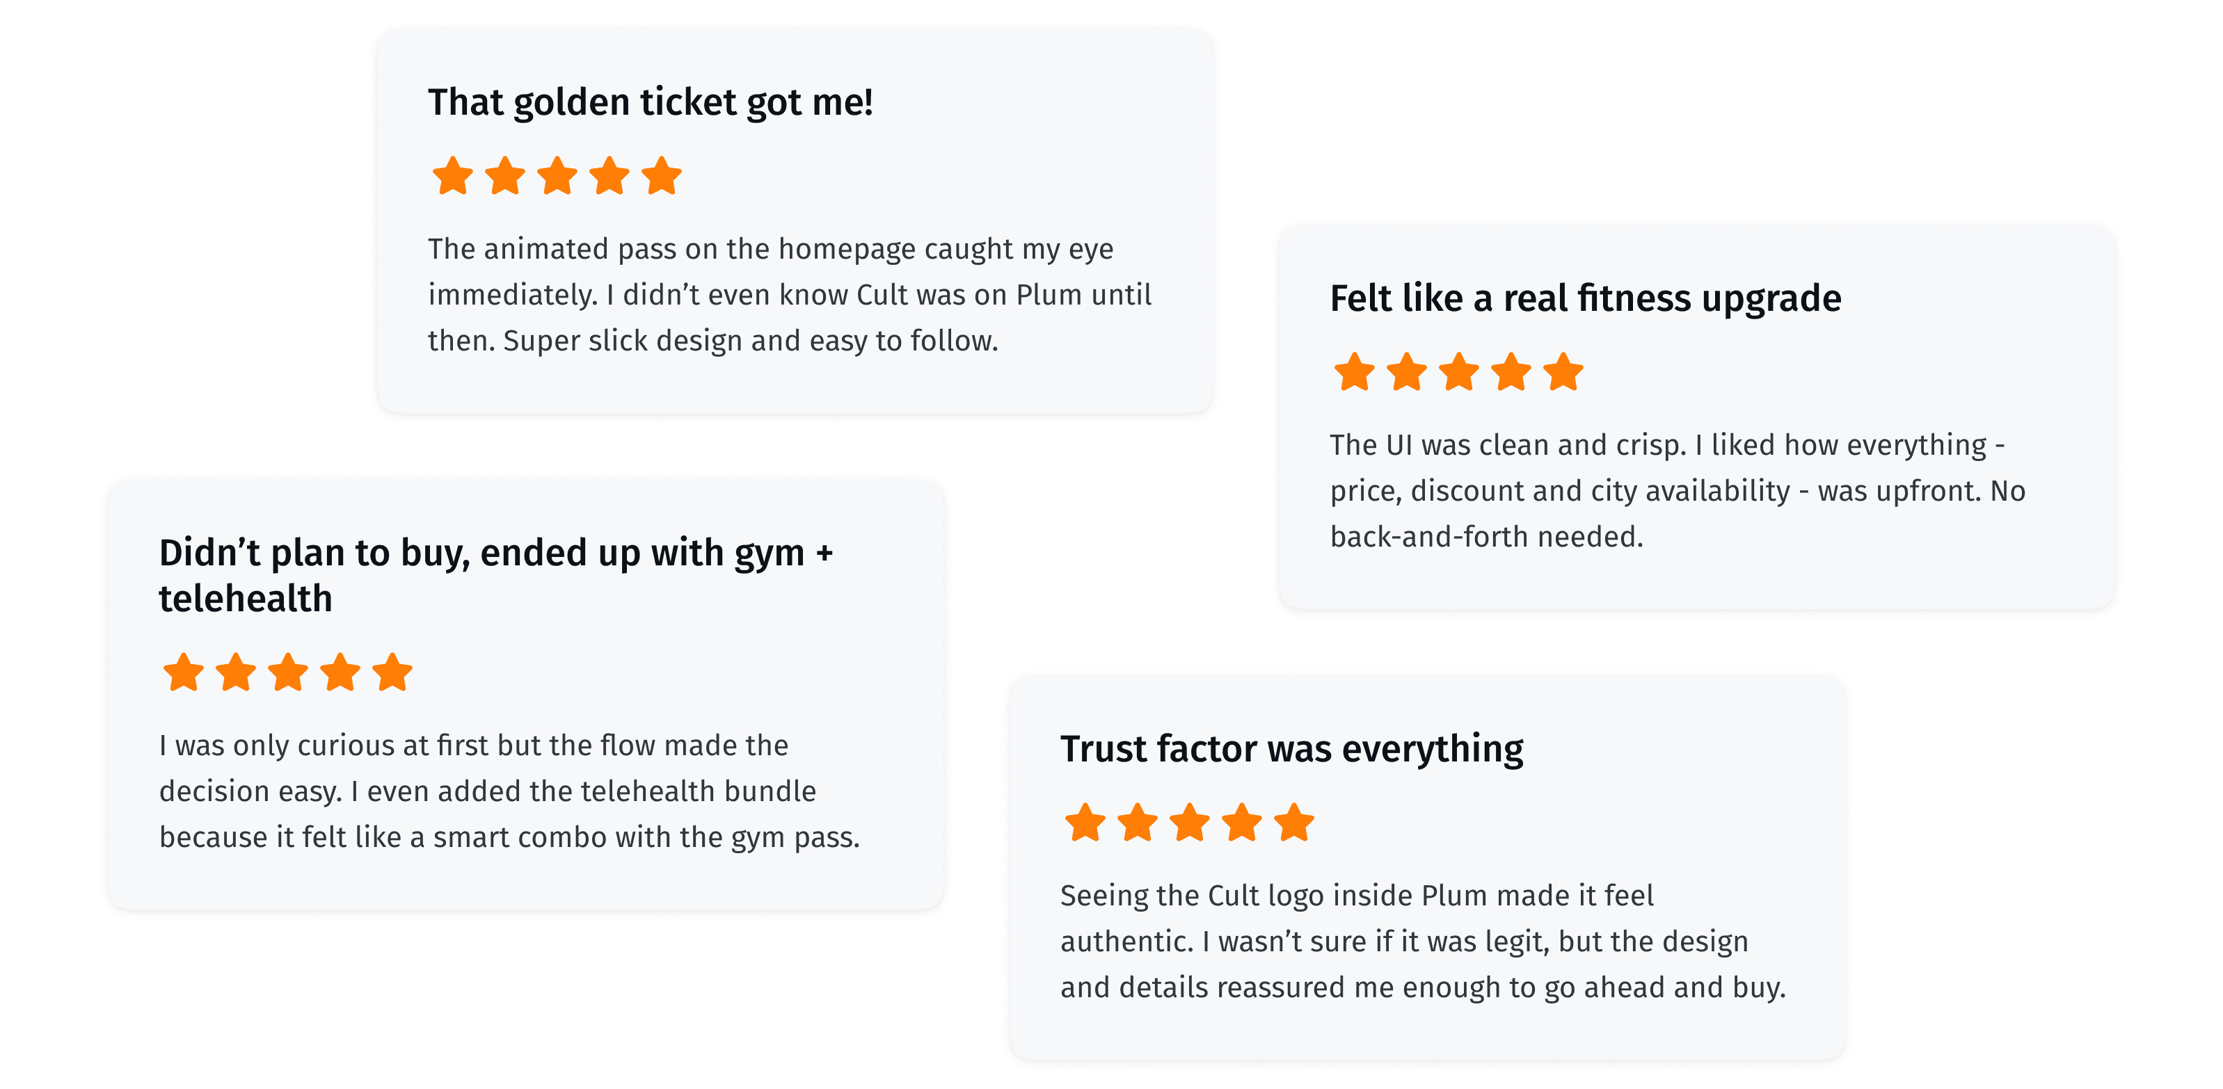This screenshot has height=1089, width=2223.
Task: Click 'That golden ticket got me!' heading
Action: (651, 102)
